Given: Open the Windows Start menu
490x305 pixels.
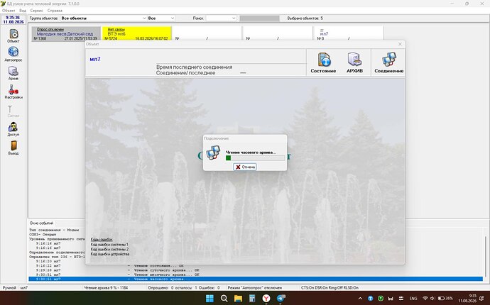Looking at the screenshot, I should tap(209, 299).
